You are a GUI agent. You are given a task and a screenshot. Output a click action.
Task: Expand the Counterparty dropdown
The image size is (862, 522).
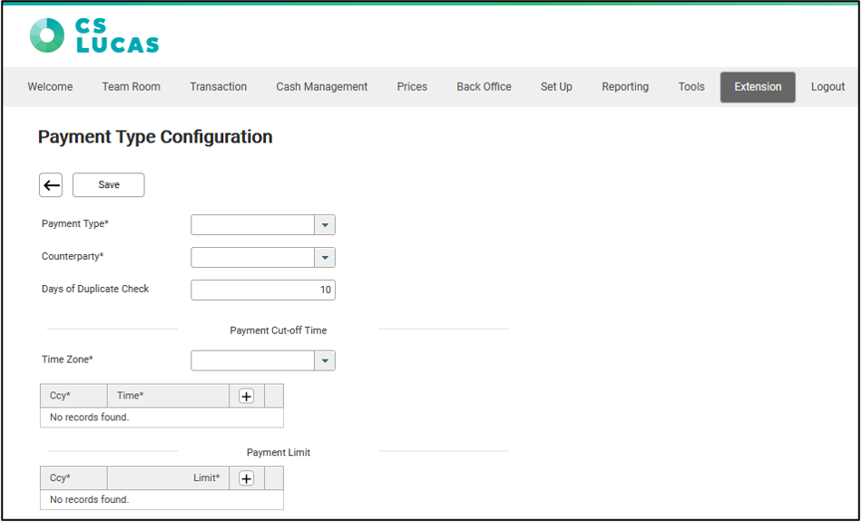click(x=325, y=258)
